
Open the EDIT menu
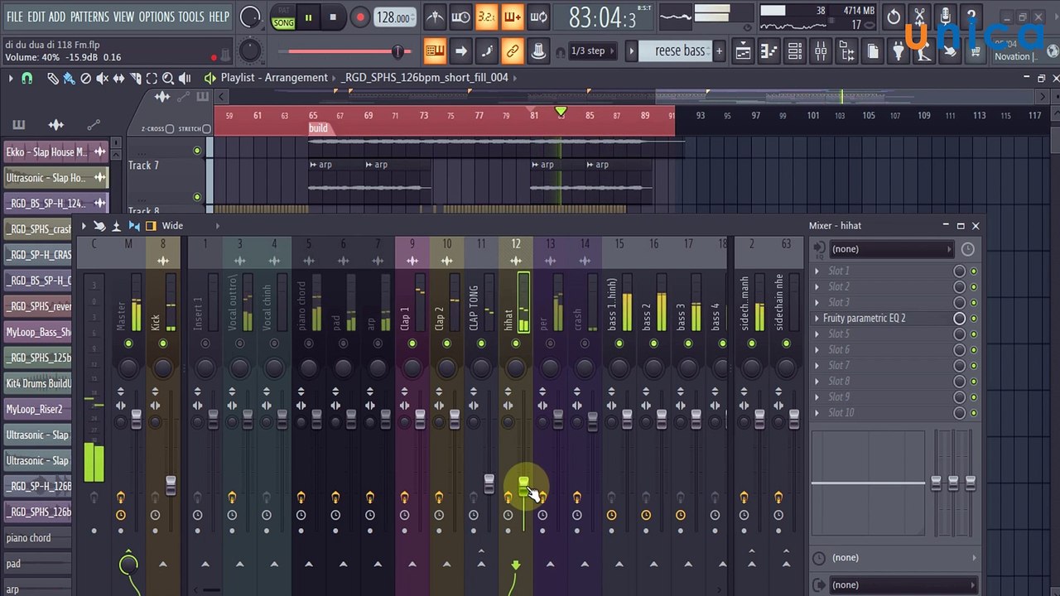tap(36, 17)
